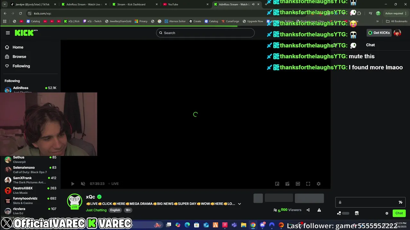
Task: Open the user profile avatar menu
Action: click(x=397, y=33)
